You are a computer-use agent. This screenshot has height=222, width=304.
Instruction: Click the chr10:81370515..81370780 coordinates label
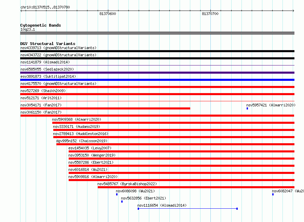(x=45, y=7)
